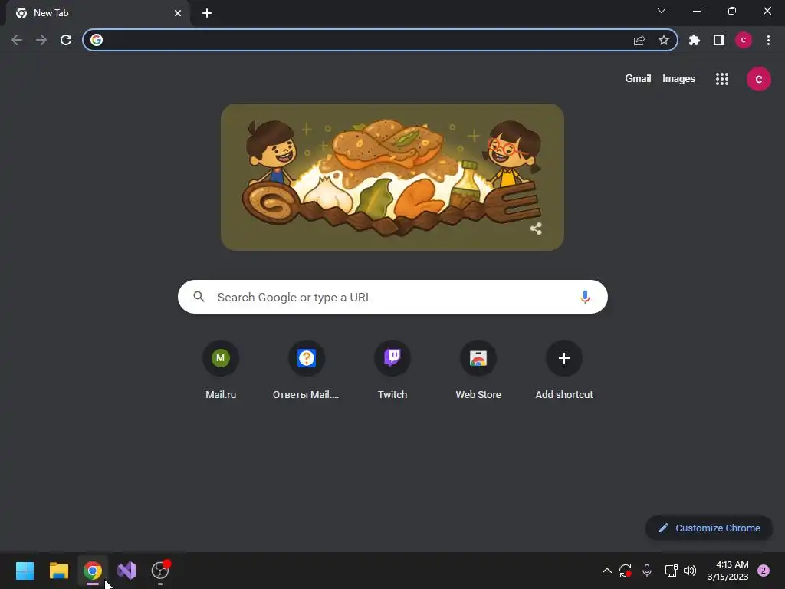Toggle the side panel icon
The image size is (785, 589).
pyautogui.click(x=719, y=40)
